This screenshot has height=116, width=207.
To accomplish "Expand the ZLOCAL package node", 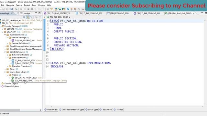I will pos(2,29).
